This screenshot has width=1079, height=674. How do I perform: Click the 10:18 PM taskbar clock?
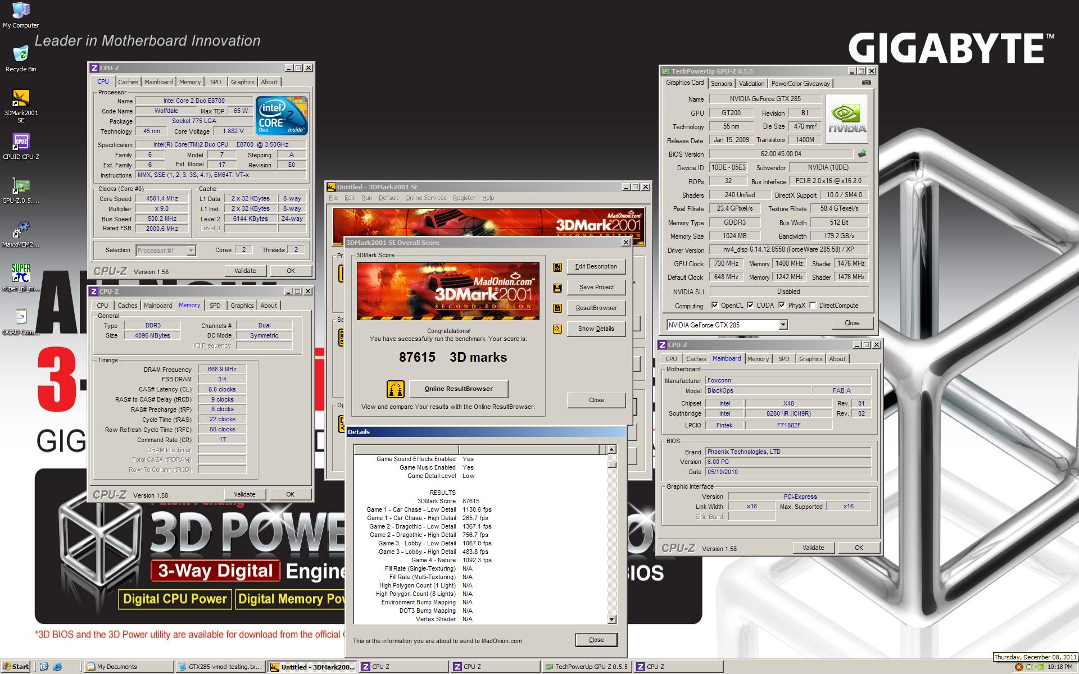click(x=1060, y=667)
